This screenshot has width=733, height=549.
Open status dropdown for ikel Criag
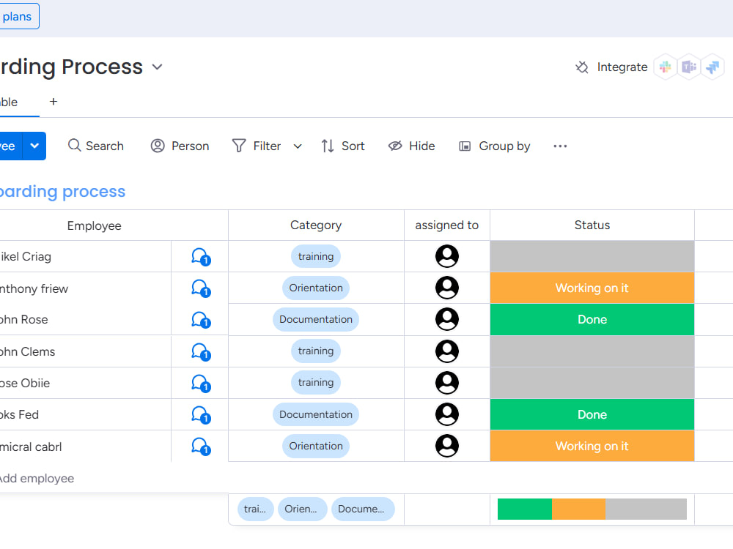[592, 256]
